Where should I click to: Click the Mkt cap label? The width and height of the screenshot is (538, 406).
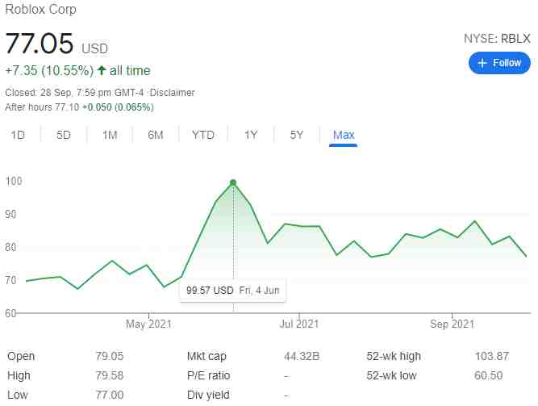coord(206,356)
